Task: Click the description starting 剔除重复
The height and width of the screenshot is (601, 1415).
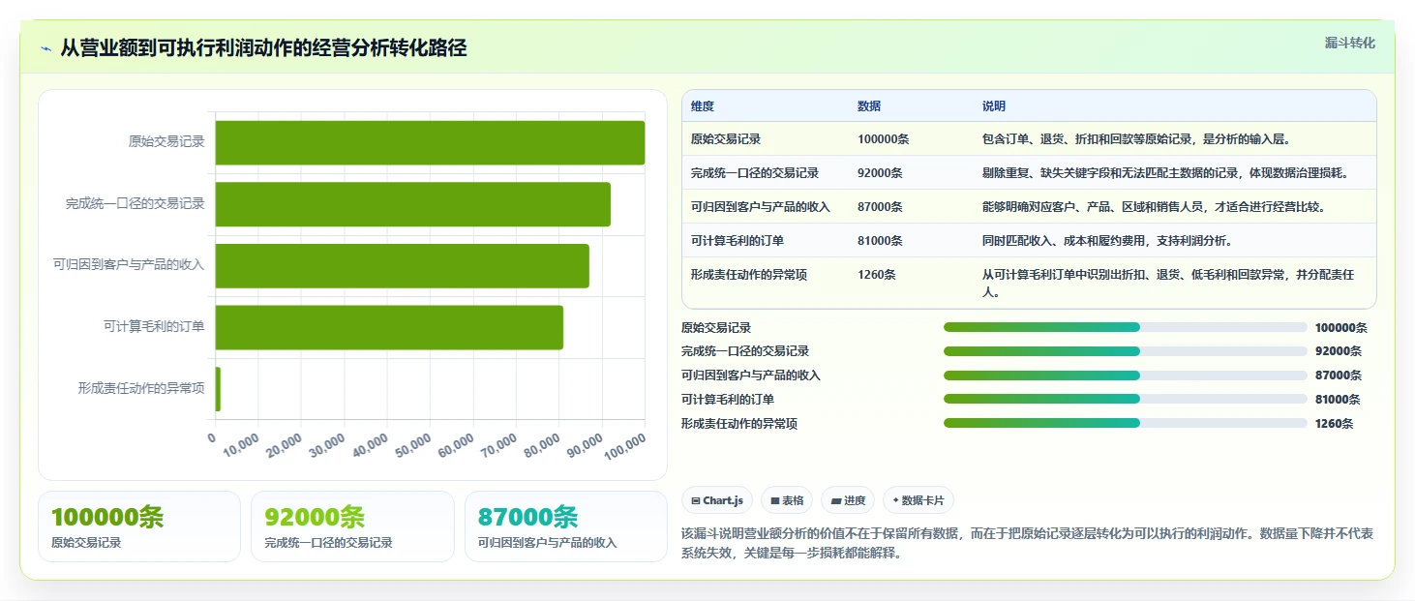Action: (1165, 173)
